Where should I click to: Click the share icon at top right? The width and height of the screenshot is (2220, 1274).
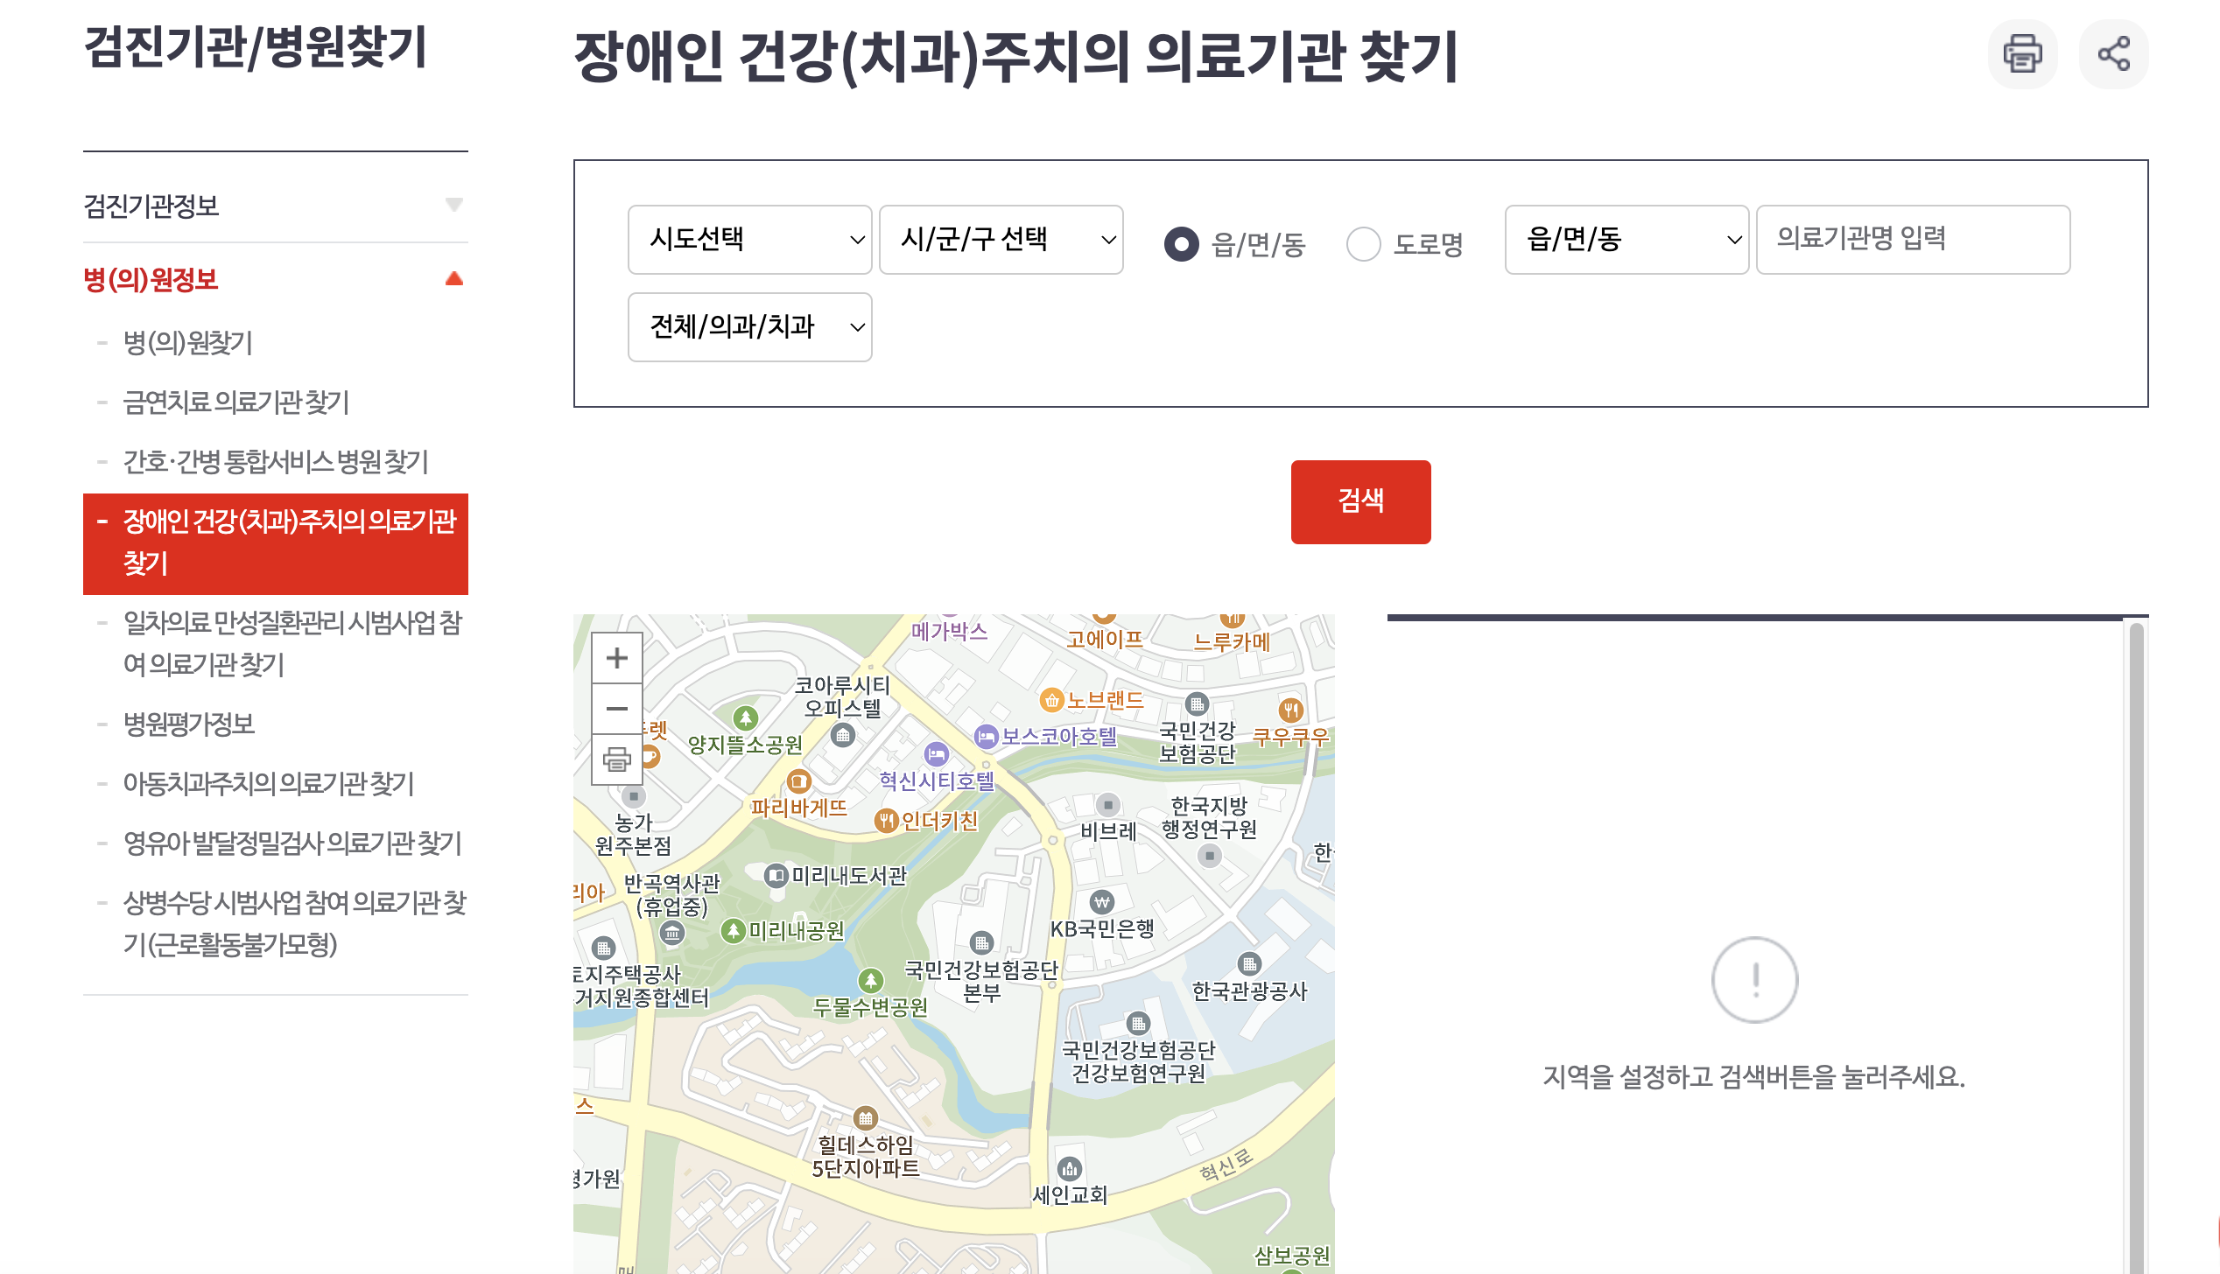2113,54
